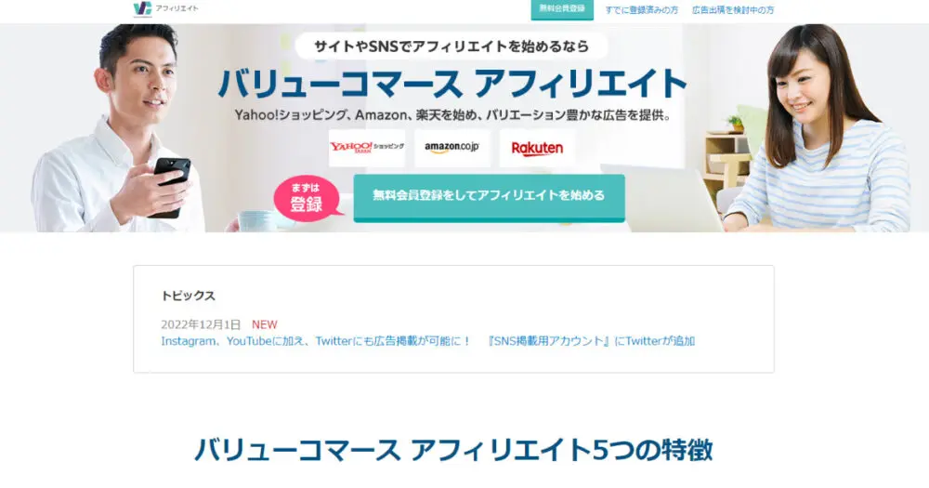929x488 pixels.
Task: Click the Yahoo!ショッピング、Amazon、楽天 description text
Action: [x=452, y=115]
